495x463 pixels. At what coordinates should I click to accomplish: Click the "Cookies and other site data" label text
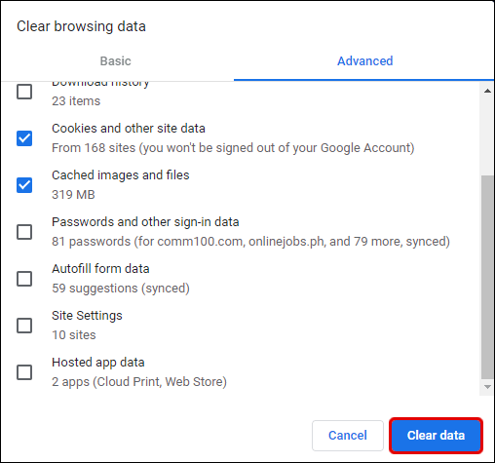tap(129, 129)
